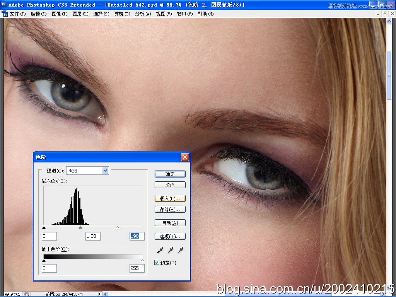Screen dimensions: 396x297
Task: Open the 文件(F) menu
Action: point(18,14)
